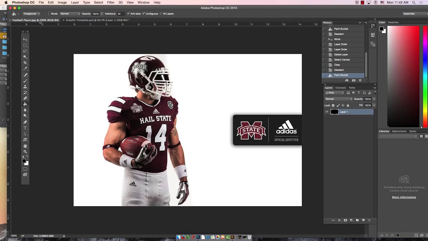The width and height of the screenshot is (428, 241).
Task: Toggle lock position icon
Action: point(343,105)
